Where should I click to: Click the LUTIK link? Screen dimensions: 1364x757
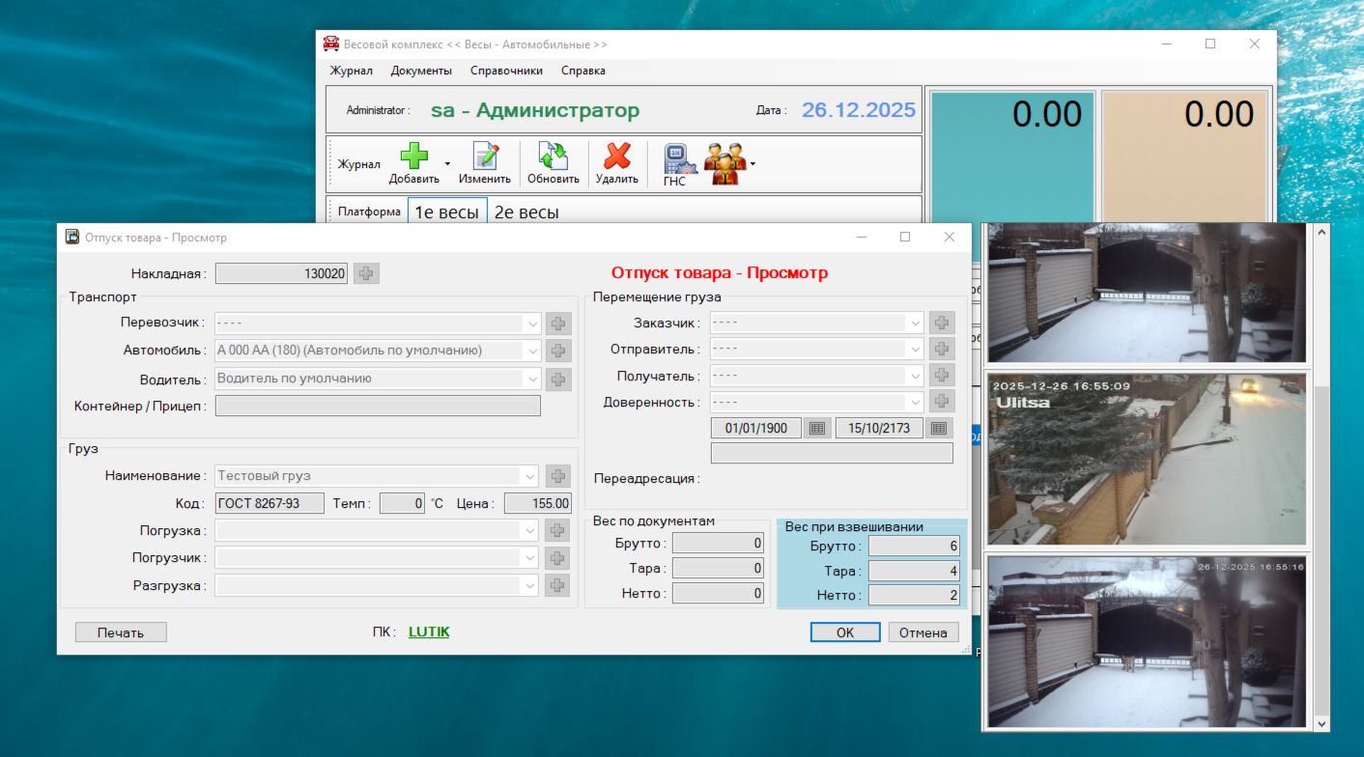coord(429,632)
